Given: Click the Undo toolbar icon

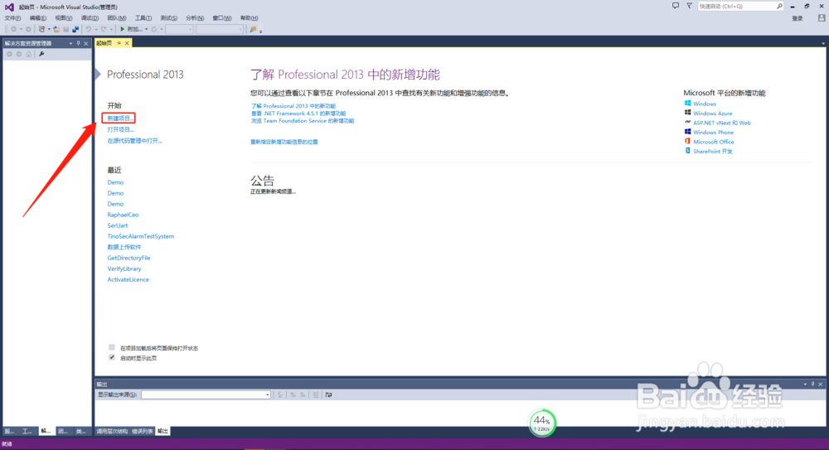Looking at the screenshot, I should click(89, 29).
